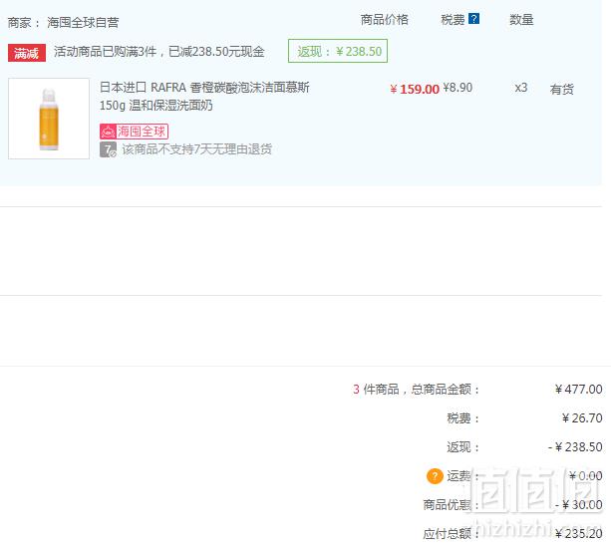Viewport: 611px width, 546px height.
Task: Click product discount -¥30.00
Action: 579,505
